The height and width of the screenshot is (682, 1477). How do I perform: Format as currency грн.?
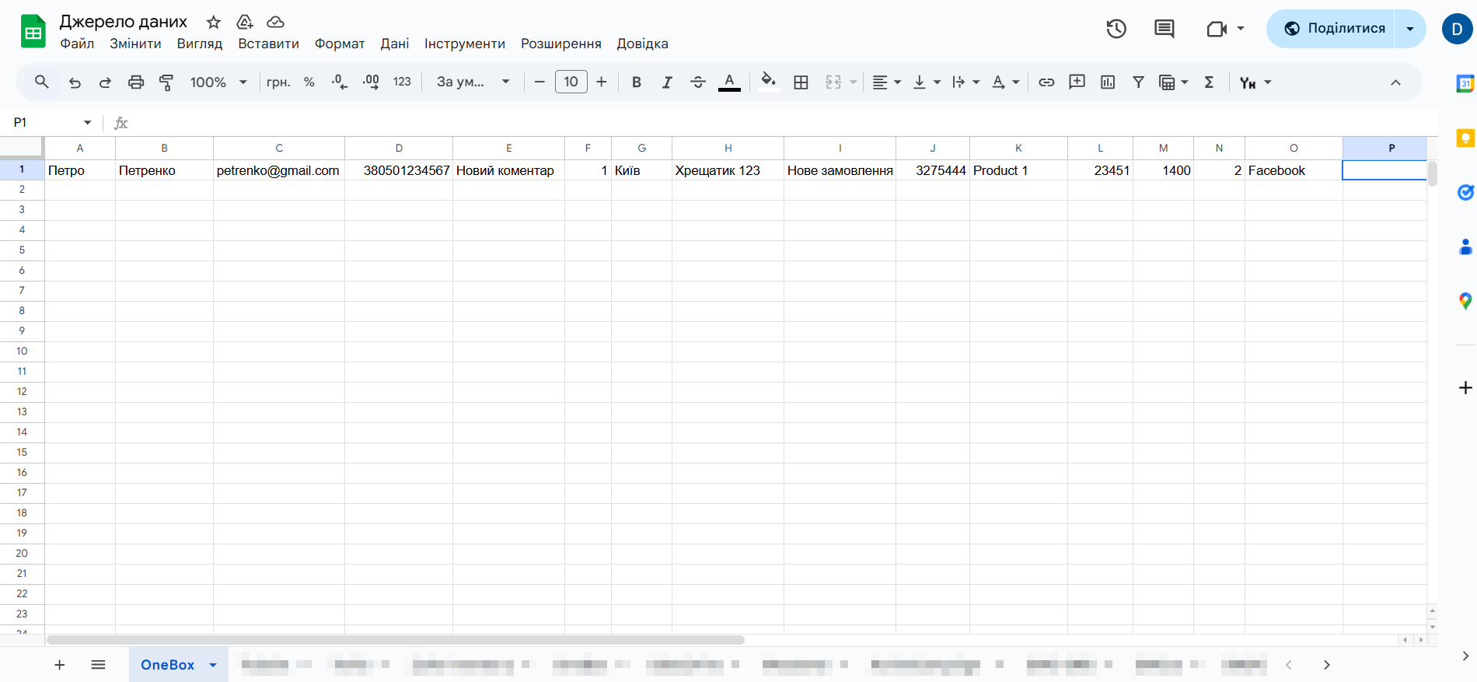[278, 82]
